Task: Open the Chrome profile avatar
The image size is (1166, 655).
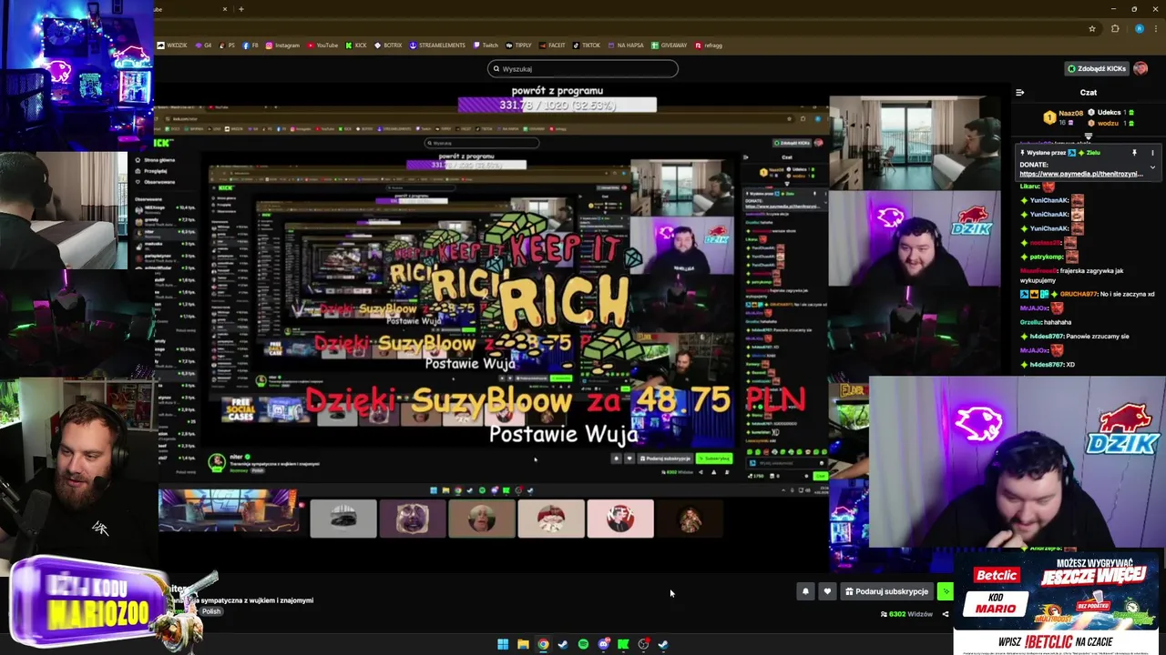Action: pos(1139,28)
